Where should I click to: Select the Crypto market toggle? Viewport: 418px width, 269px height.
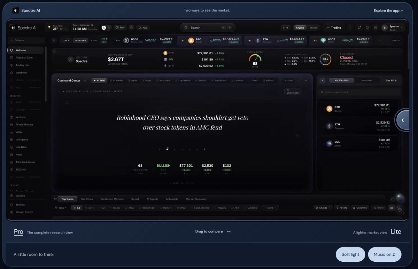point(300,28)
